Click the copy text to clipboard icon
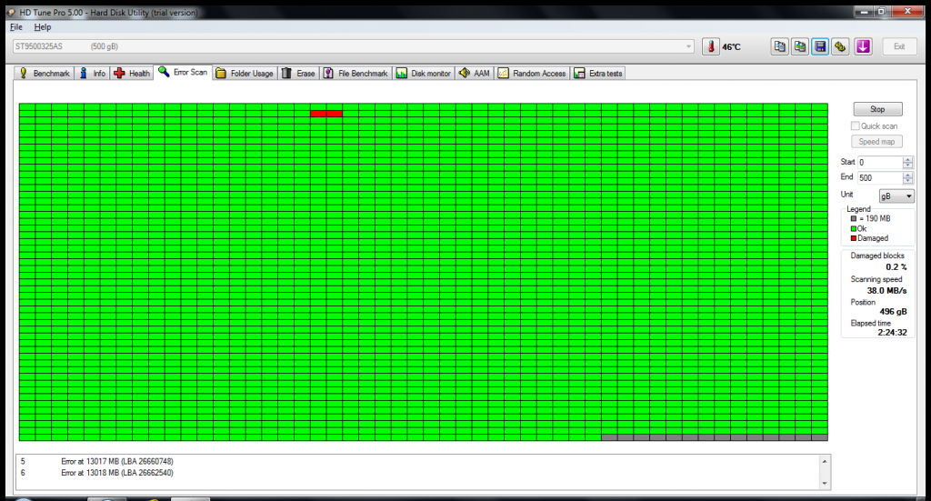Screen dimensions: 931x501 click(x=779, y=46)
